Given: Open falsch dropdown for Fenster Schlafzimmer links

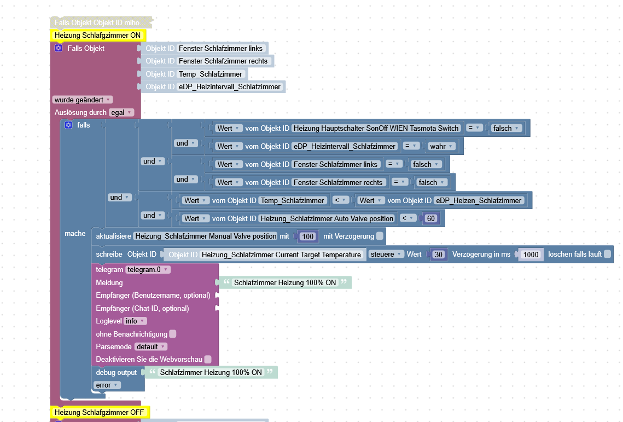Looking at the screenshot, I should (x=426, y=164).
